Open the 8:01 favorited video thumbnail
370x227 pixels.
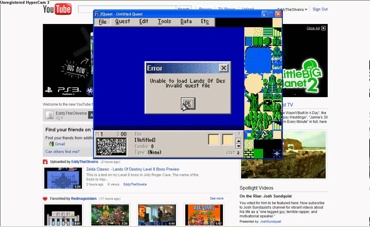(63, 215)
